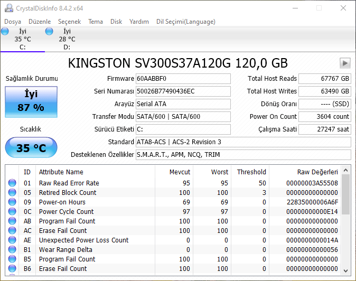Click the 35 °C temperature button
Screen dimensions: 356x281
click(31, 147)
